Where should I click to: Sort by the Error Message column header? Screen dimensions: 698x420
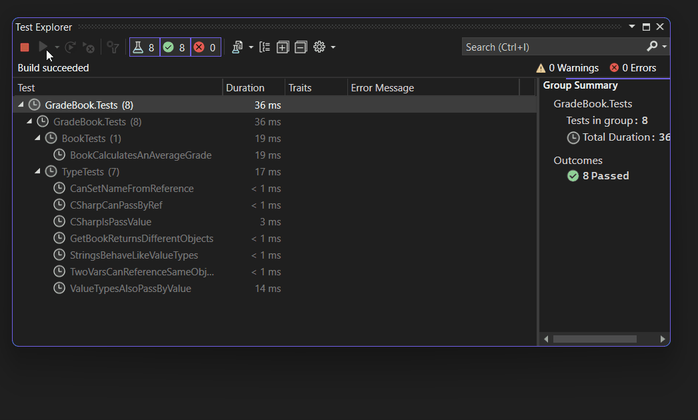point(433,88)
